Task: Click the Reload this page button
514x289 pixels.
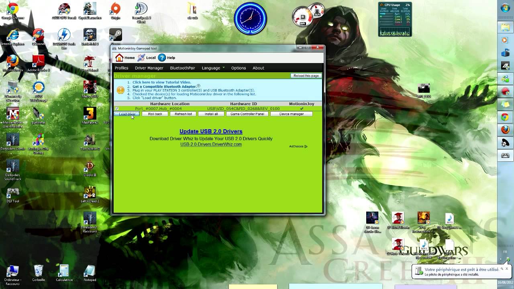Action: [x=306, y=76]
